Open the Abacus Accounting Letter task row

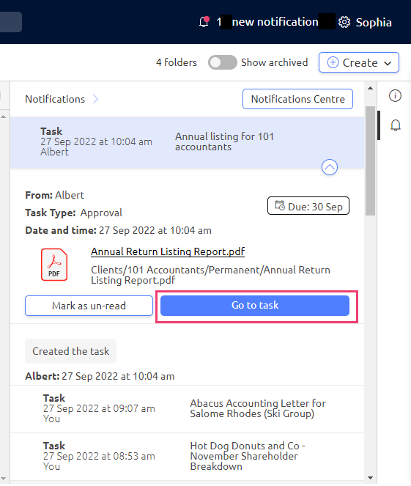click(x=187, y=409)
